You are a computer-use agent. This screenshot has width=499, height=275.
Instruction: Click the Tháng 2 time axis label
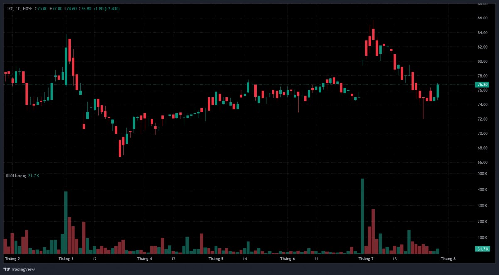coord(12,259)
